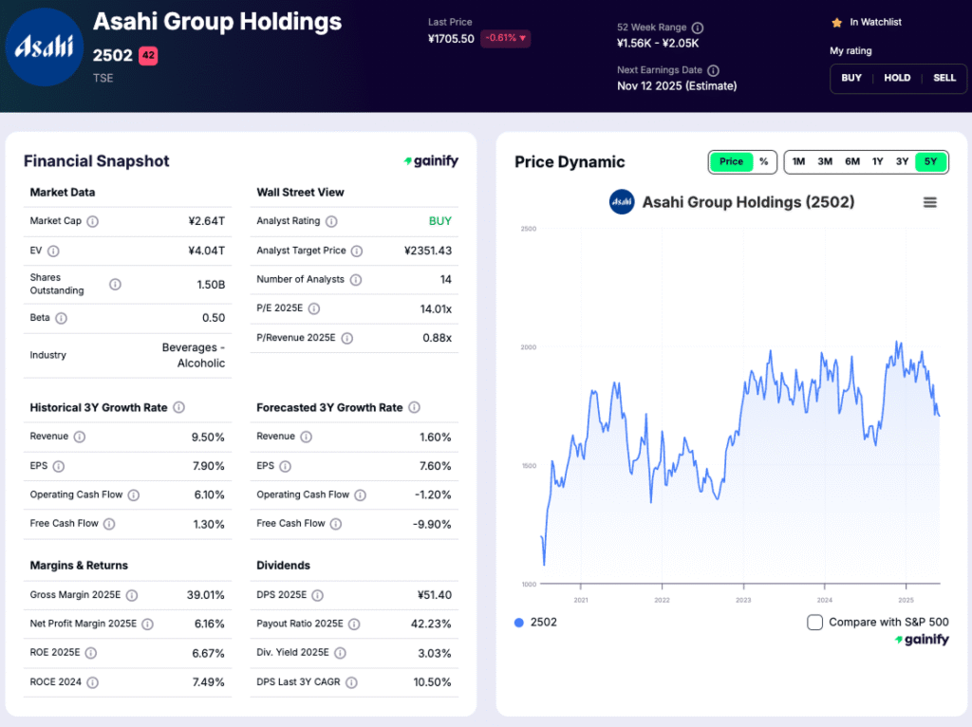Screen dimensions: 972x727
Task: Click the SELL rating button
Action: tap(944, 79)
